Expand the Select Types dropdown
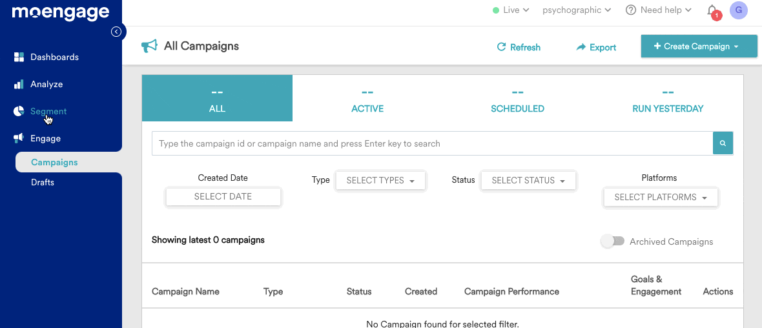Image resolution: width=762 pixels, height=328 pixels. click(x=380, y=181)
